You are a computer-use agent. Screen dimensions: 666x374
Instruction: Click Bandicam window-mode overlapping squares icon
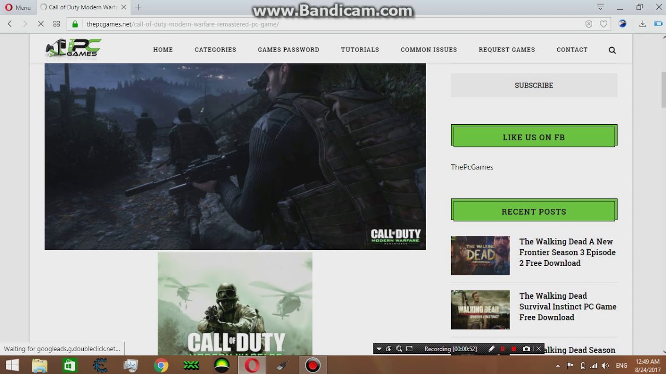[x=389, y=349]
